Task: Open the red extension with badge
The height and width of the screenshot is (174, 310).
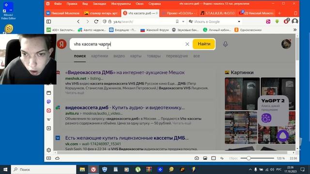Action: tap(286, 21)
